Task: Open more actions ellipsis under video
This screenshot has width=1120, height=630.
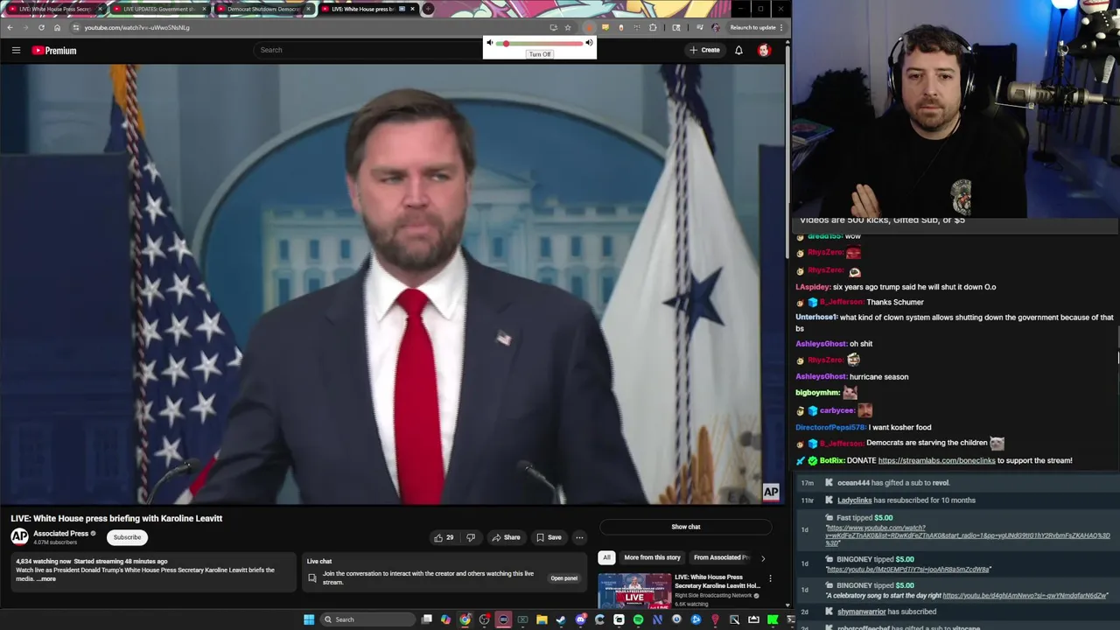Action: point(579,537)
